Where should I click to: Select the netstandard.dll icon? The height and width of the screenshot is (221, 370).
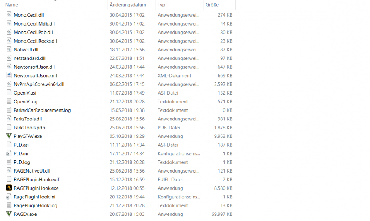click(x=9, y=58)
